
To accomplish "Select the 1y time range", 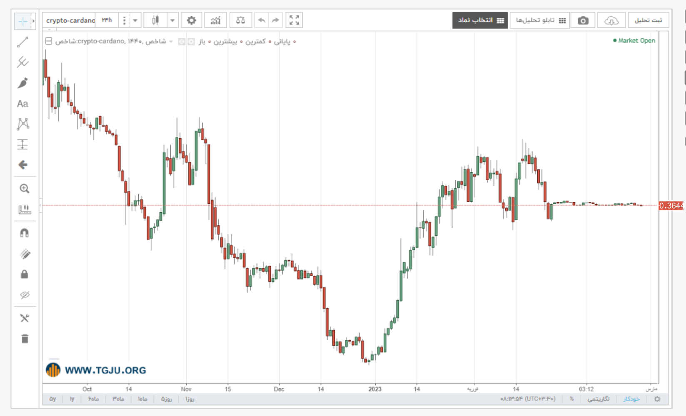I will [72, 399].
